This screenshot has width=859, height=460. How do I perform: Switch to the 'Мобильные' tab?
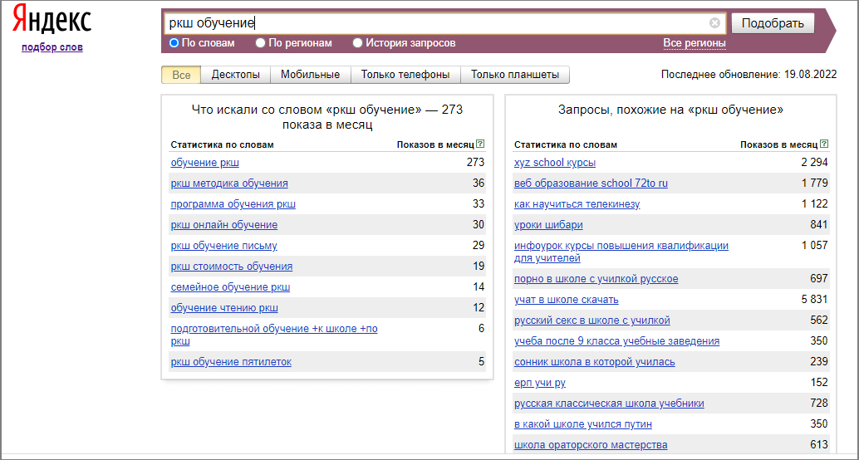310,75
